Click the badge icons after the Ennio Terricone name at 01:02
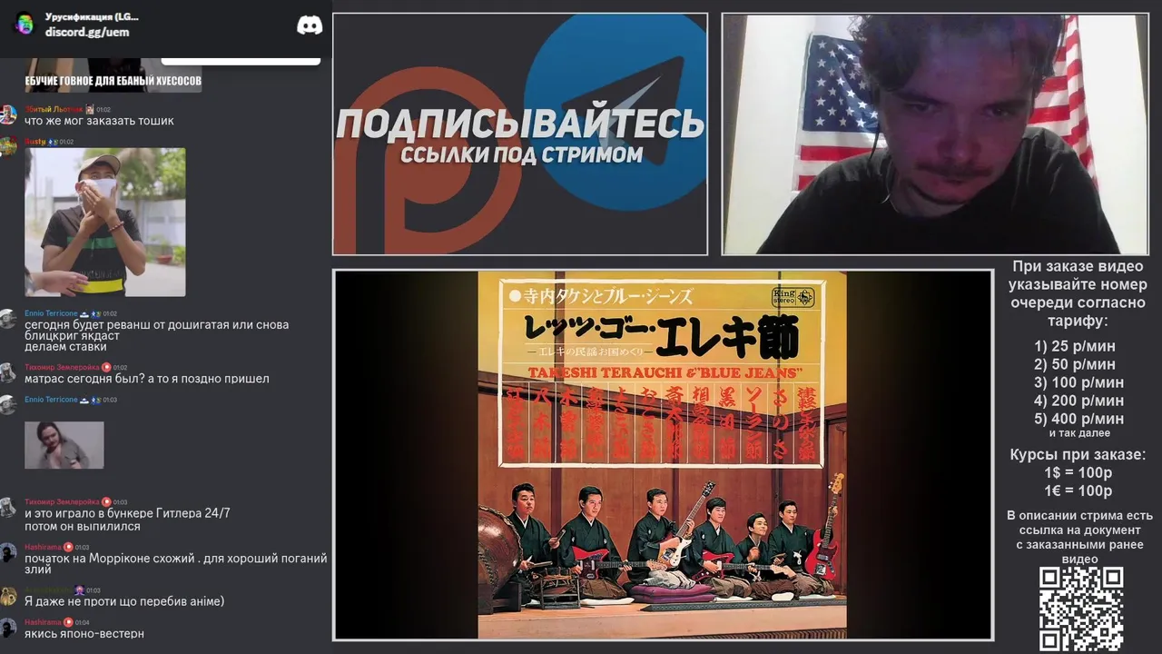This screenshot has width=1162, height=654. pyautogui.click(x=90, y=313)
